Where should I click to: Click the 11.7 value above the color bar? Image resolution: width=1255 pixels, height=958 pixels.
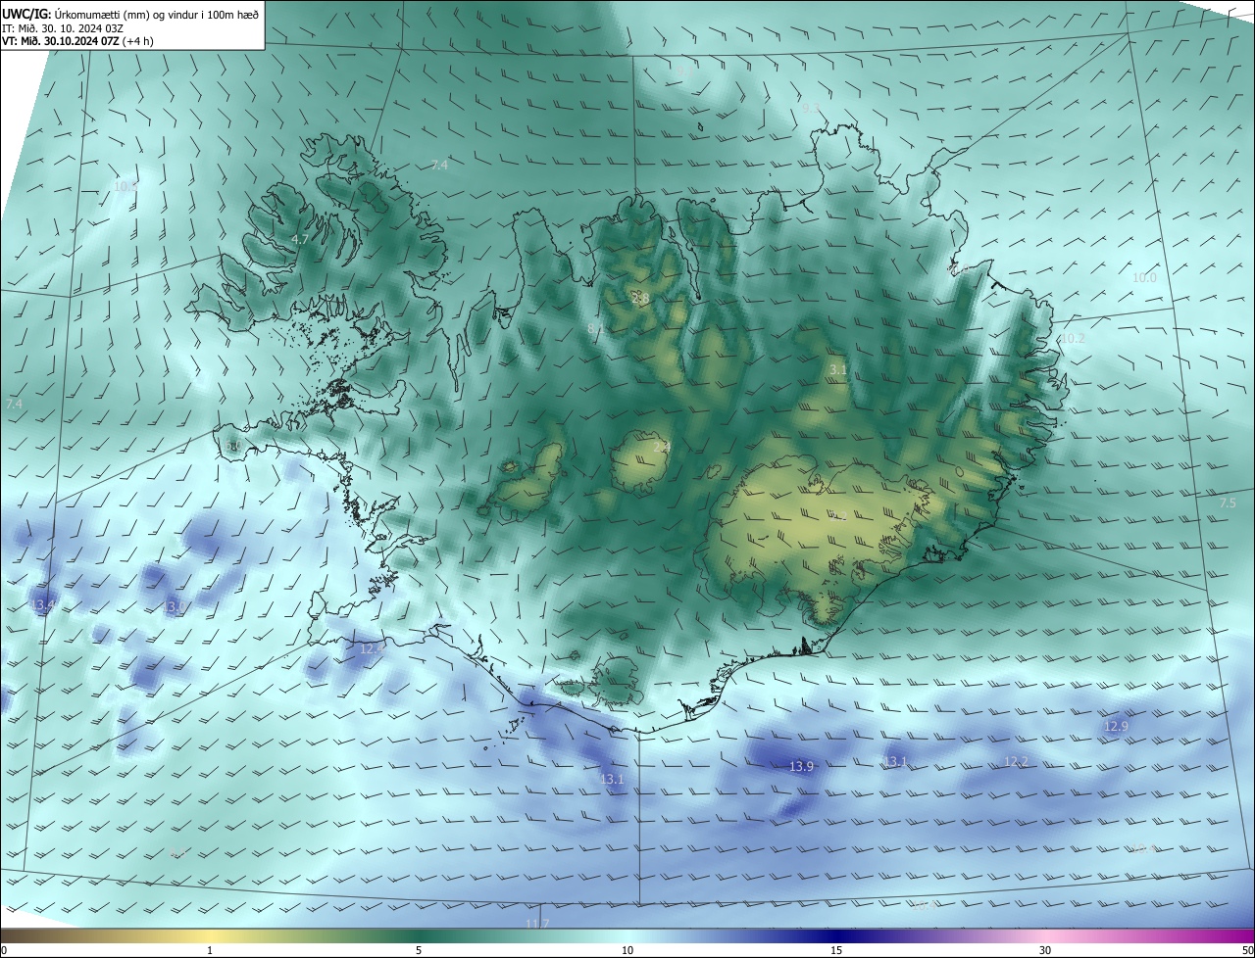[x=537, y=924]
